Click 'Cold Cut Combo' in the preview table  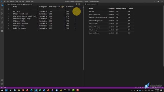point(94,33)
